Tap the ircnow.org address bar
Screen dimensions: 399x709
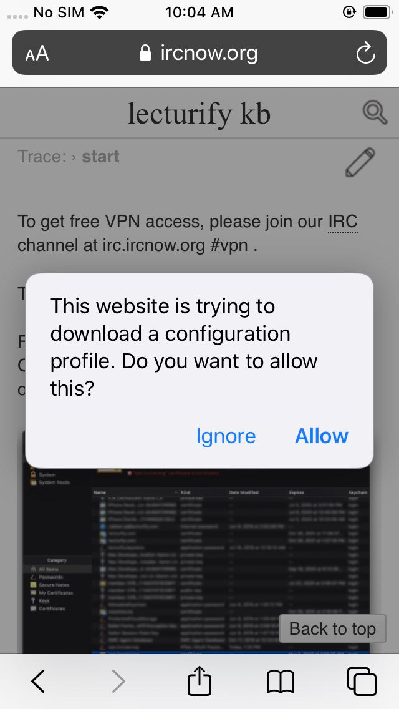coord(199,52)
